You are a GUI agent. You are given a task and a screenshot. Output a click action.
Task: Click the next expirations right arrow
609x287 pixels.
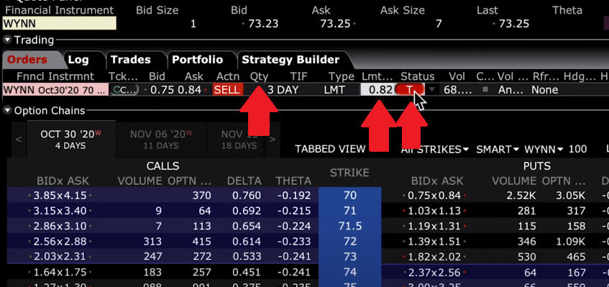click(x=273, y=139)
